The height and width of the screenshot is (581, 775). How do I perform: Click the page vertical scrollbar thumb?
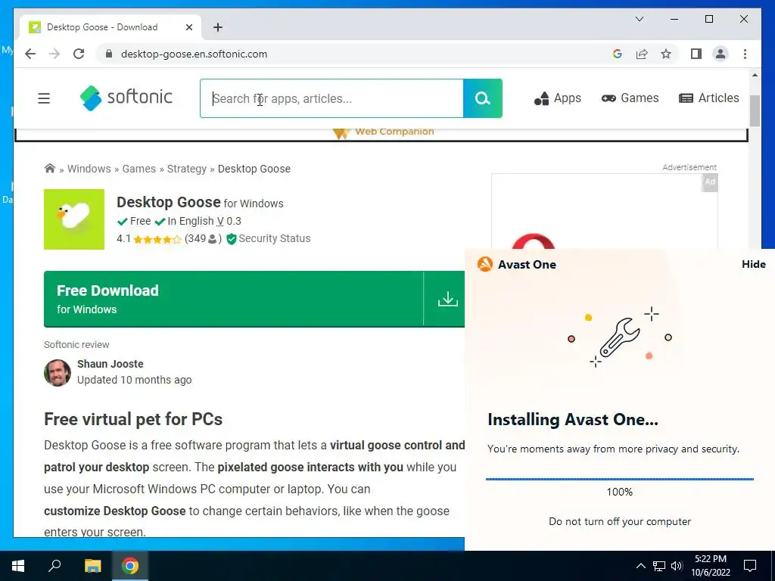point(755,110)
